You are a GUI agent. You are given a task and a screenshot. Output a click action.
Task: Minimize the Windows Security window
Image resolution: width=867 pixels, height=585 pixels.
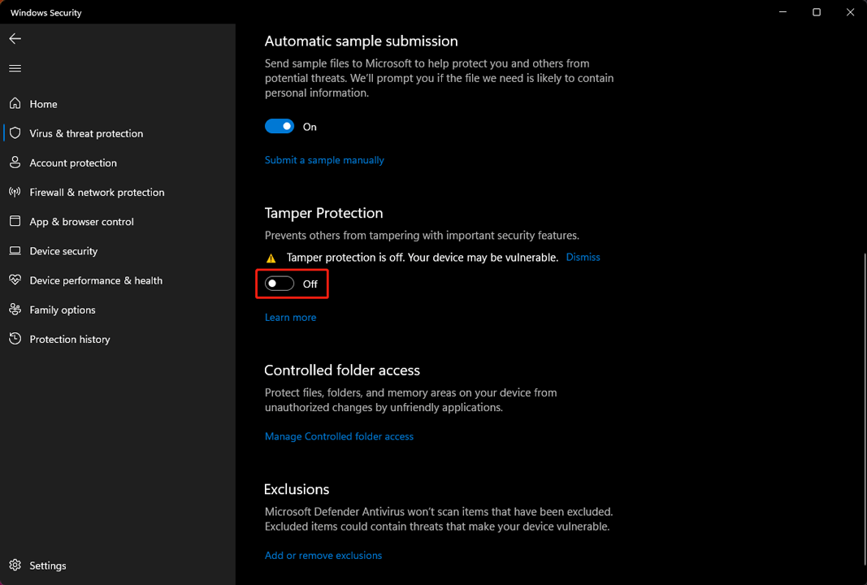click(783, 12)
